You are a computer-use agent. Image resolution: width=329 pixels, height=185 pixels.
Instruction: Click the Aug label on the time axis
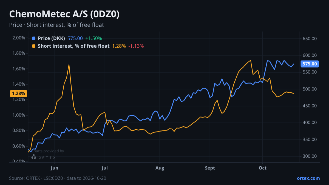point(159,168)
